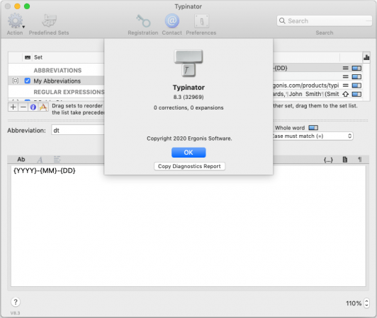Click in the Search field
Image resolution: width=377 pixels, height=318 pixels.
[325, 21]
